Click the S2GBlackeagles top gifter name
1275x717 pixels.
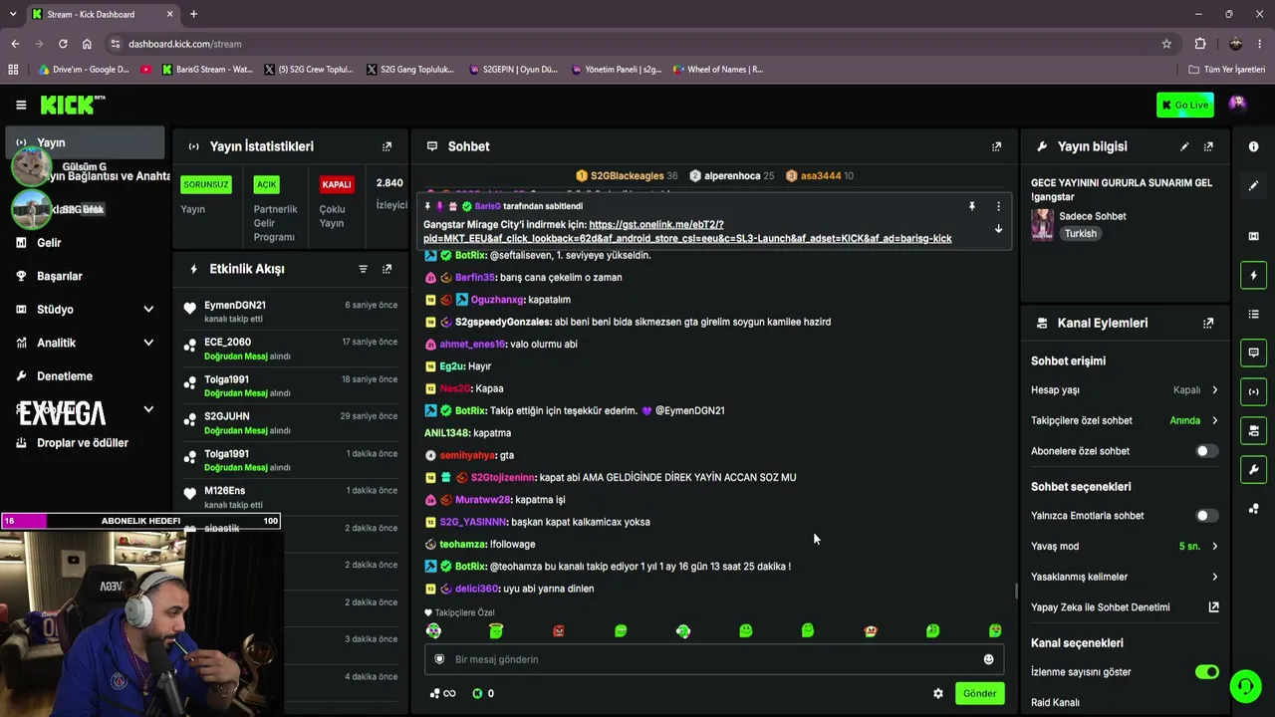[627, 176]
